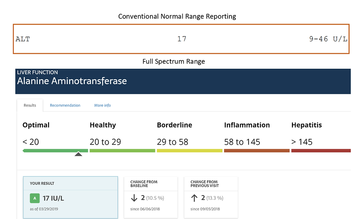Viewport: 364px width, 219px height.
Task: Click the green Optimal range bar segment
Action: (55, 151)
